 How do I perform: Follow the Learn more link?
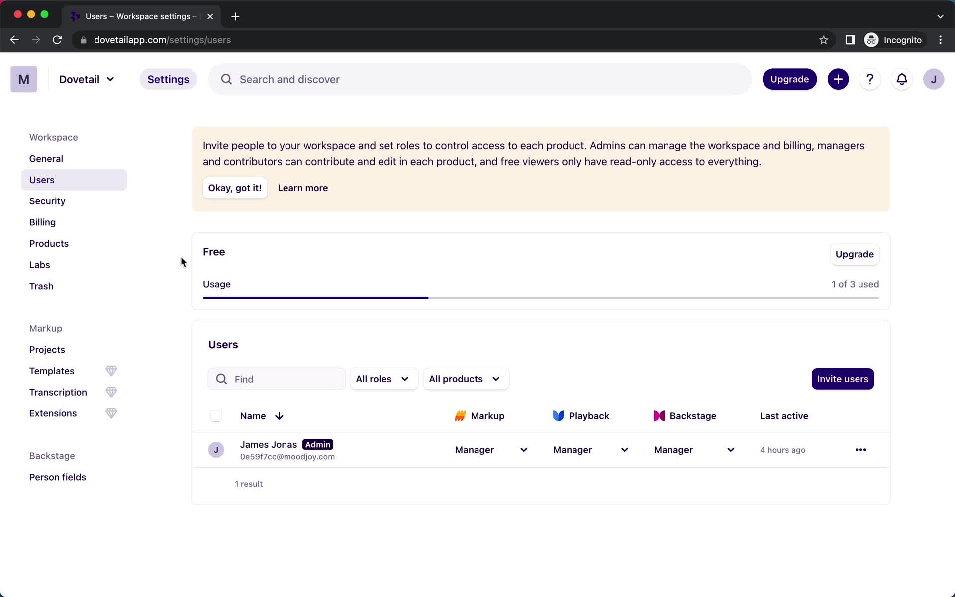302,188
